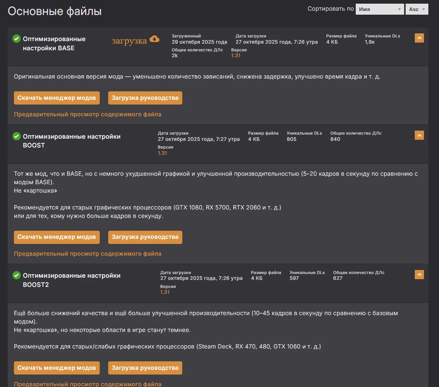Collapse the BASE file section with chevron
This screenshot has height=387, width=439.
[x=419, y=38]
